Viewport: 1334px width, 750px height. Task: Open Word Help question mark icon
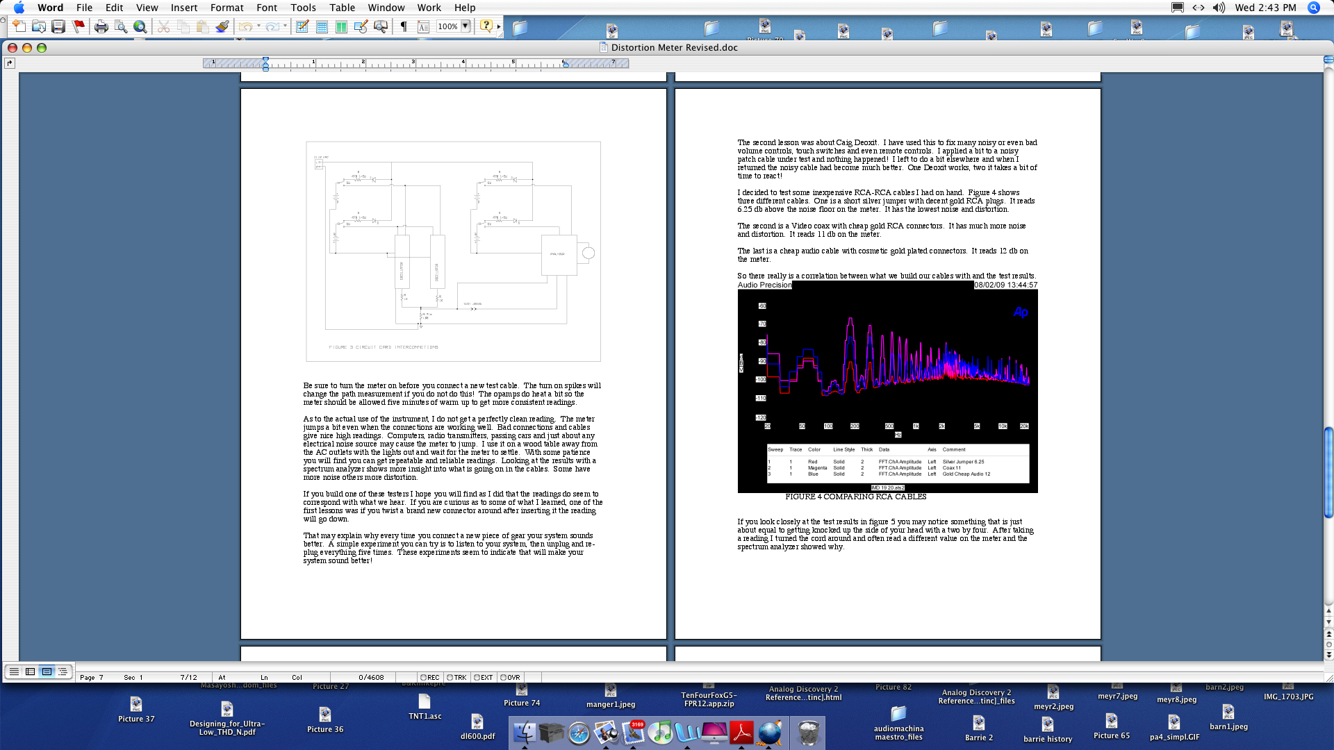pyautogui.click(x=486, y=26)
